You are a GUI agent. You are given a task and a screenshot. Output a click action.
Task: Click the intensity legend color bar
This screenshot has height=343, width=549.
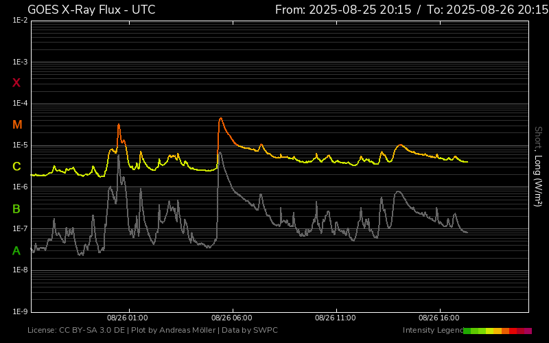(x=497, y=331)
